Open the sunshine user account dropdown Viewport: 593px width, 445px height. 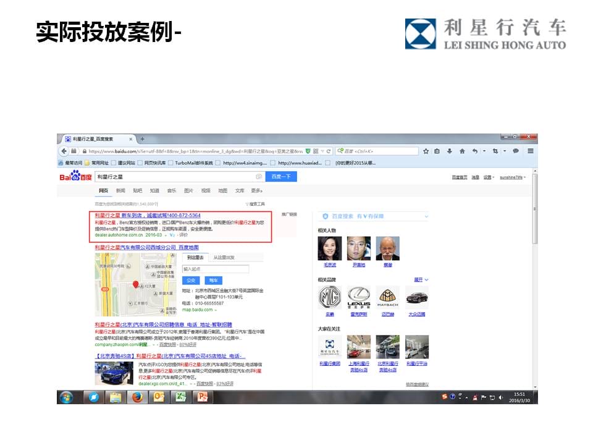point(513,177)
